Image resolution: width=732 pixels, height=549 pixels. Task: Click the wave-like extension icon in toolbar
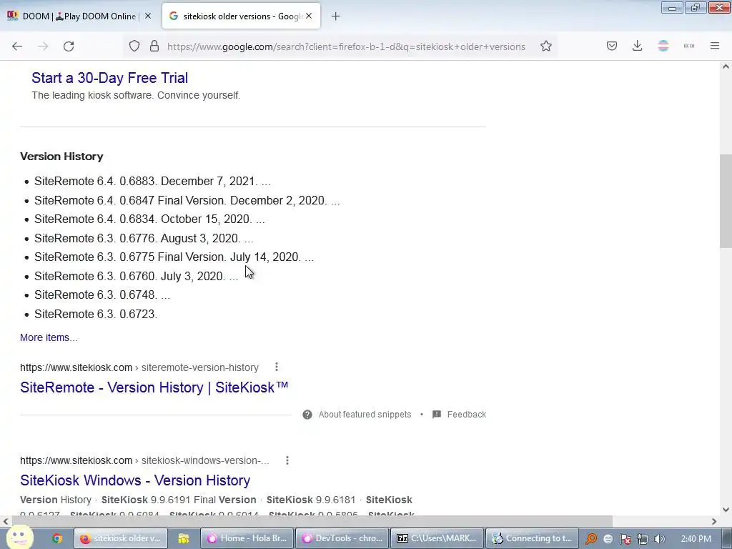click(689, 46)
